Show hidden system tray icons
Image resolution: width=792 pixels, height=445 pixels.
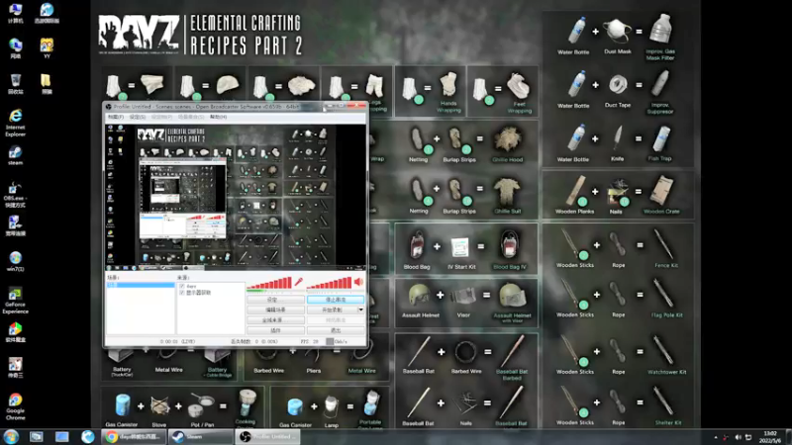coord(715,437)
